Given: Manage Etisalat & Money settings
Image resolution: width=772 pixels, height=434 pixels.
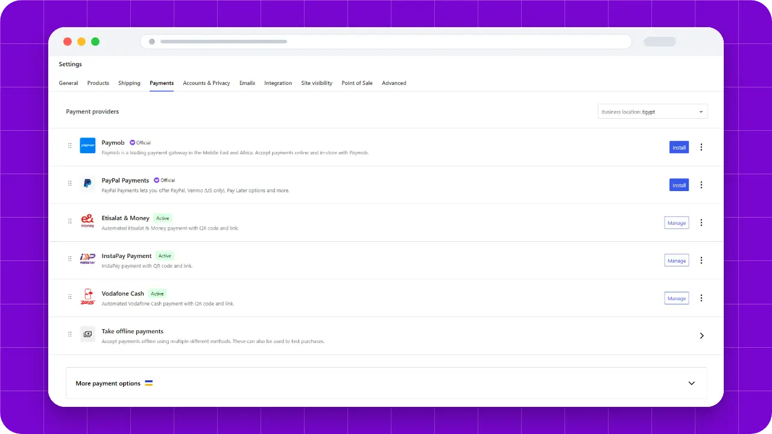Looking at the screenshot, I should [x=677, y=222].
